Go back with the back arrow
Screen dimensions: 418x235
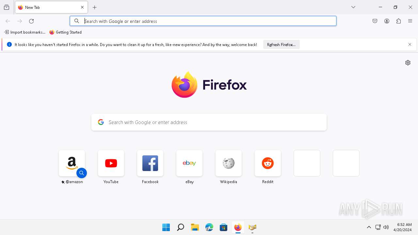pyautogui.click(x=8, y=21)
